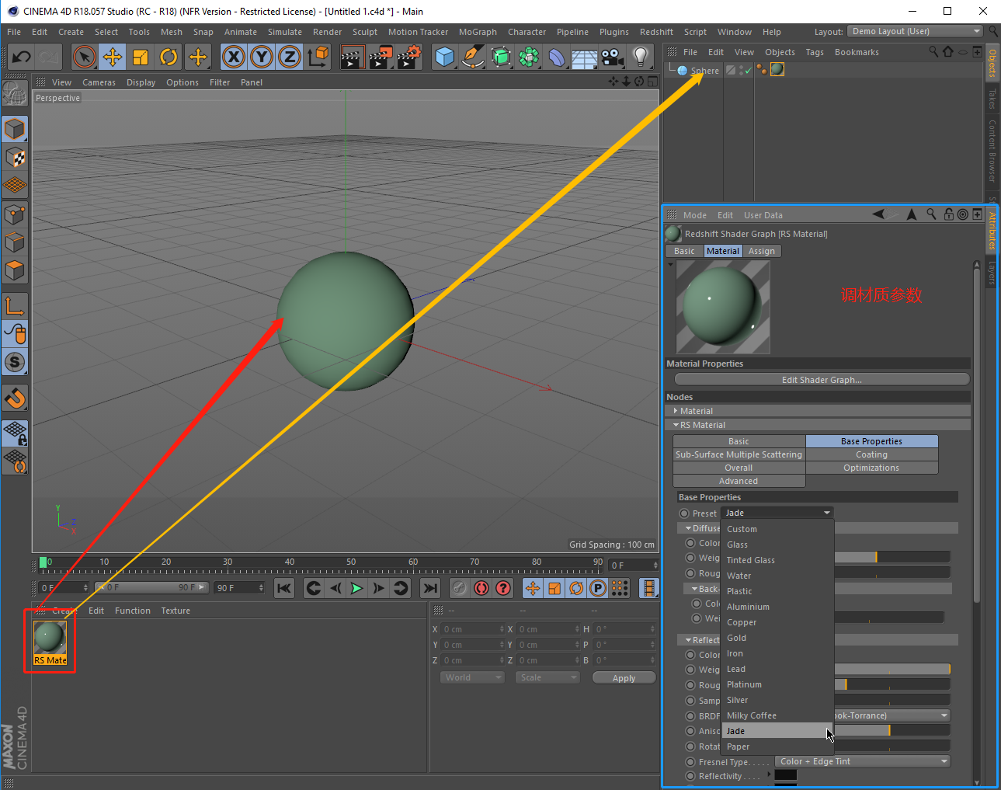Click the Subdivision Surface generator icon
The height and width of the screenshot is (790, 1001).
click(x=501, y=57)
